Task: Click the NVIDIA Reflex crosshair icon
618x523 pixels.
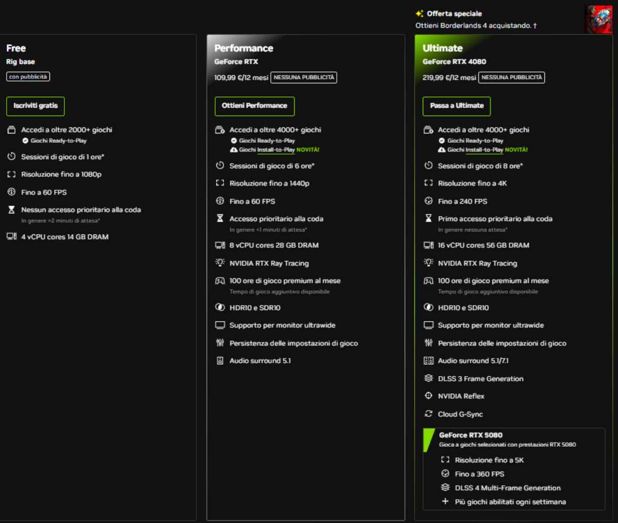Action: point(428,396)
